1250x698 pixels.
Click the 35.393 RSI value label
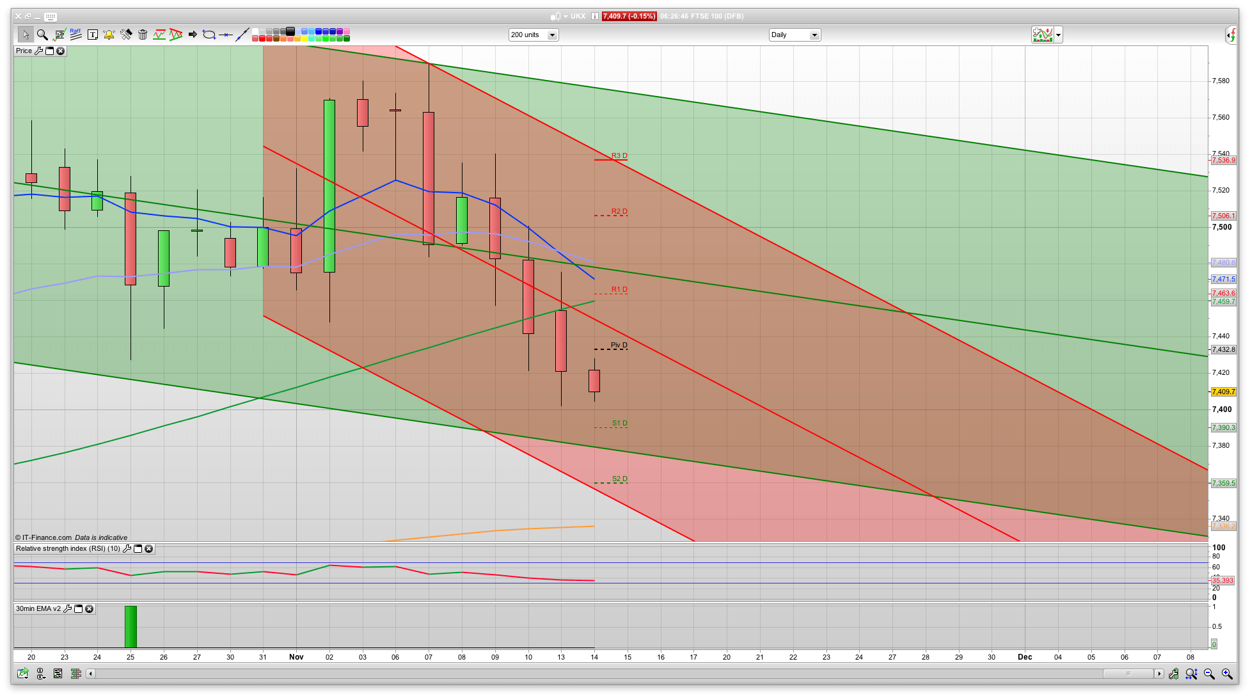coord(1222,580)
